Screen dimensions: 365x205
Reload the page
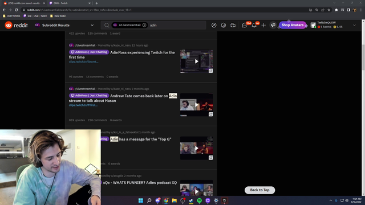(17, 10)
